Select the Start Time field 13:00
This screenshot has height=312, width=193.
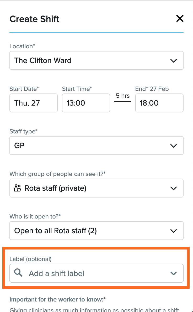[86, 103]
